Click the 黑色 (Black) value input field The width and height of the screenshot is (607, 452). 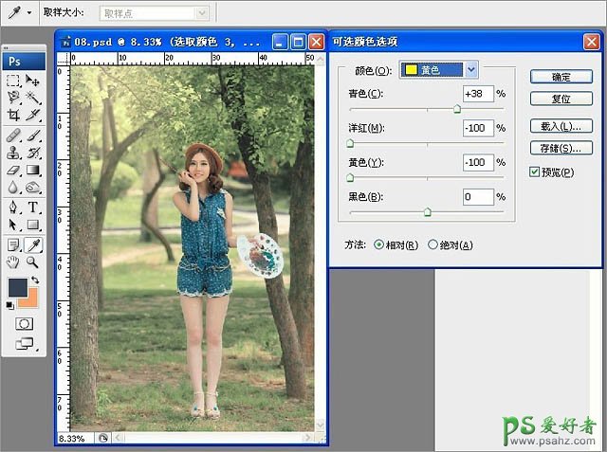pos(478,197)
